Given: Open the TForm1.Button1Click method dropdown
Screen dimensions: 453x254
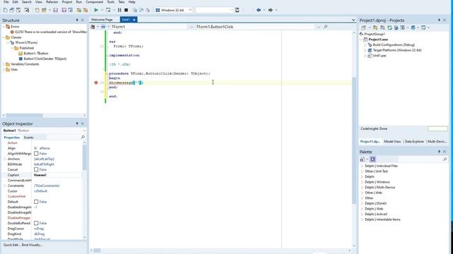Looking at the screenshot, I should click(x=319, y=27).
